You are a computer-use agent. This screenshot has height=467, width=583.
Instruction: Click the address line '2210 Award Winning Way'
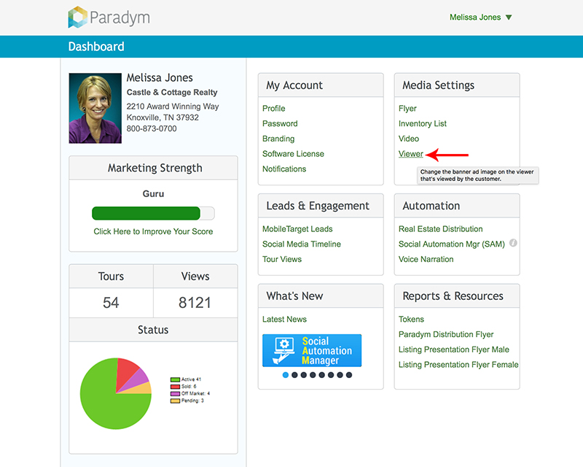(x=173, y=107)
